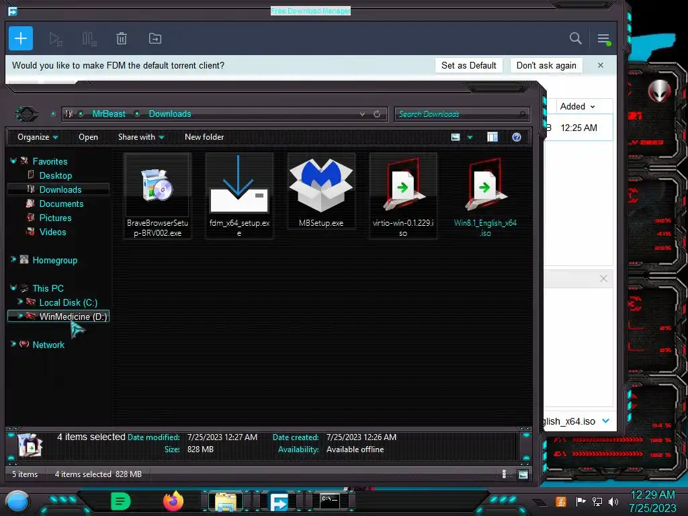Click New folder button
The height and width of the screenshot is (516, 688).
tap(204, 137)
